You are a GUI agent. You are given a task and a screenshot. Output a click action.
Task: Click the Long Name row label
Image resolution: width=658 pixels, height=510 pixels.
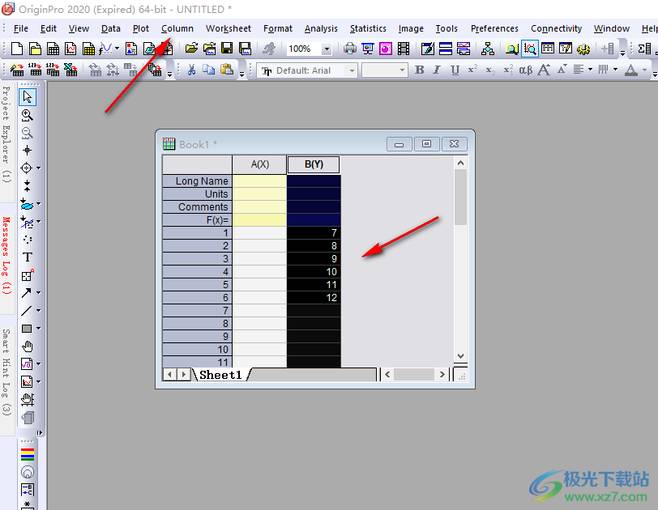[x=197, y=181]
